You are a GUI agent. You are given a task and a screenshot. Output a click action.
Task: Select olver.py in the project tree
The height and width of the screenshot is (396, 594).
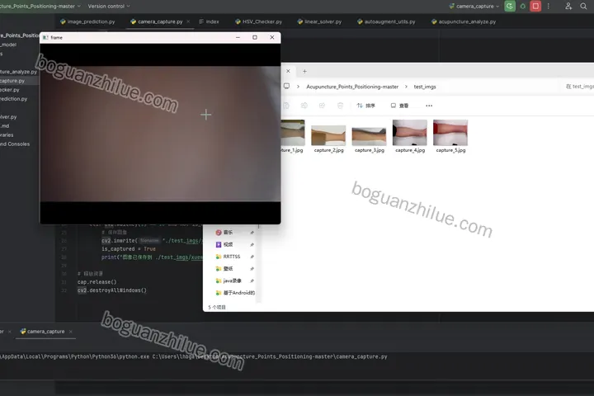pyautogui.click(x=8, y=116)
